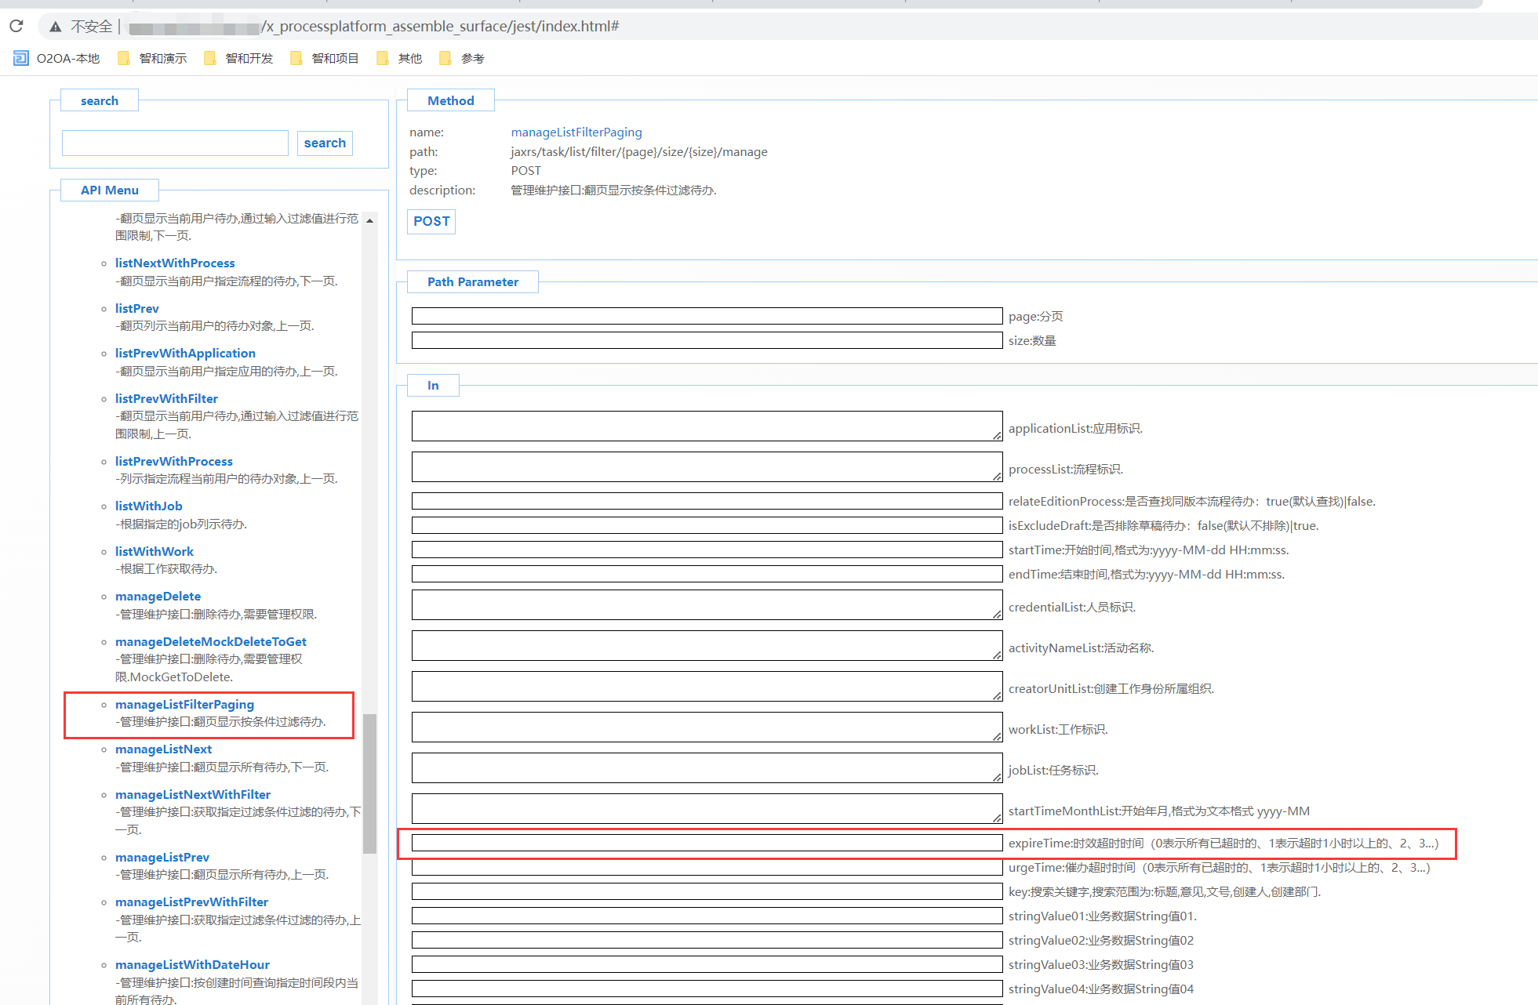Click the applicationList textarea
1538x1005 pixels.
pyautogui.click(x=707, y=426)
